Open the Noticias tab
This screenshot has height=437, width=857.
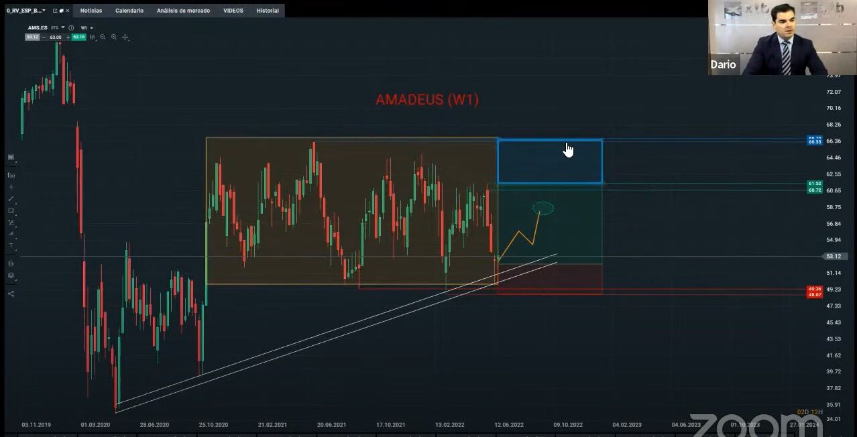pos(91,11)
